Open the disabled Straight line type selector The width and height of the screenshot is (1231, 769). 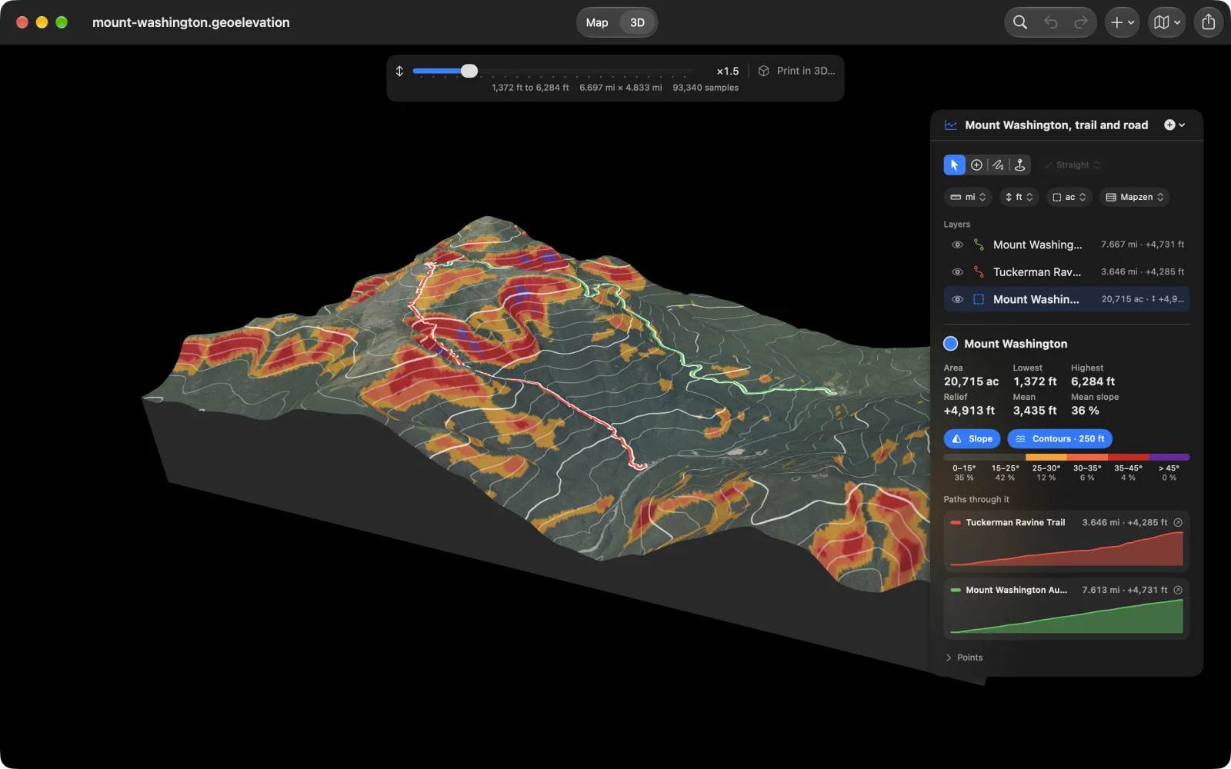point(1073,165)
